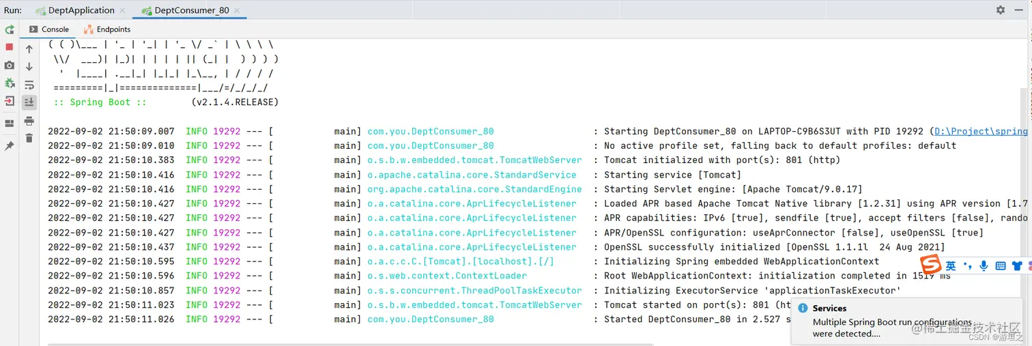The image size is (1032, 346).
Task: Pin the Run tab with pushpin icon
Action: point(10,146)
